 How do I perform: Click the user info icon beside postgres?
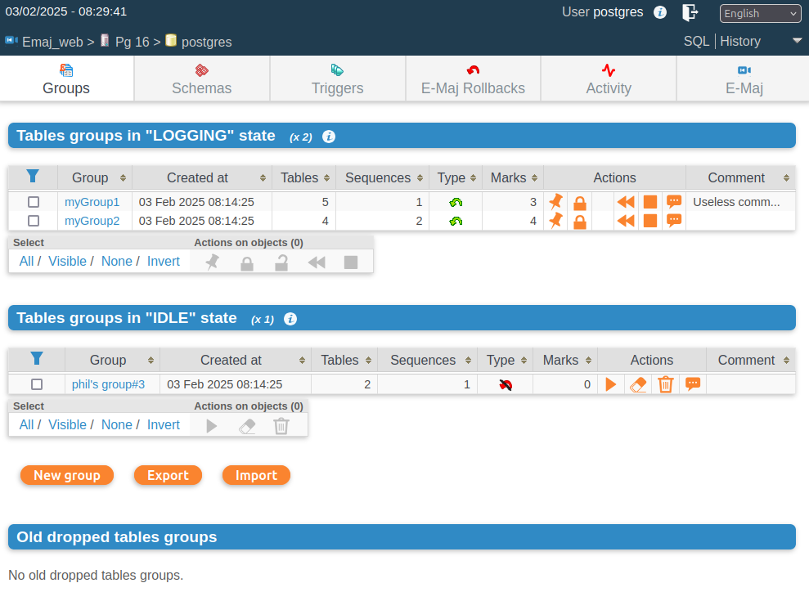(x=660, y=12)
